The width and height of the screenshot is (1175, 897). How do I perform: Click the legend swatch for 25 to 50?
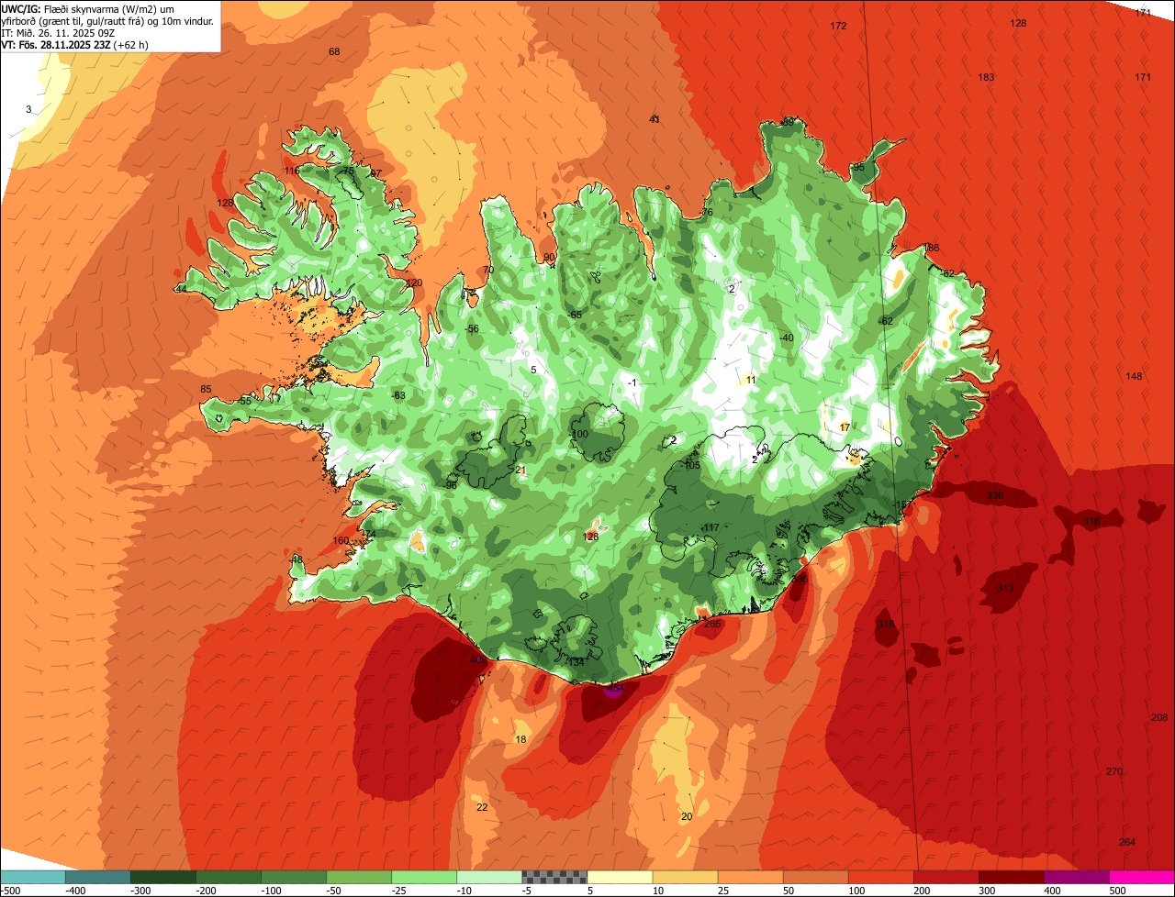click(750, 877)
